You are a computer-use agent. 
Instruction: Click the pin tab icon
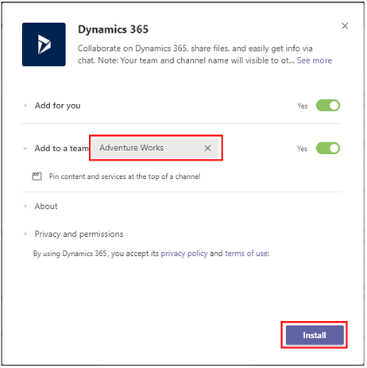click(37, 176)
